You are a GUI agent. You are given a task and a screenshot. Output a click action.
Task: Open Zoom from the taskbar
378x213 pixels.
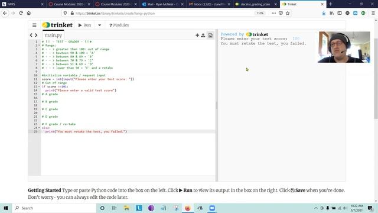coord(212,208)
